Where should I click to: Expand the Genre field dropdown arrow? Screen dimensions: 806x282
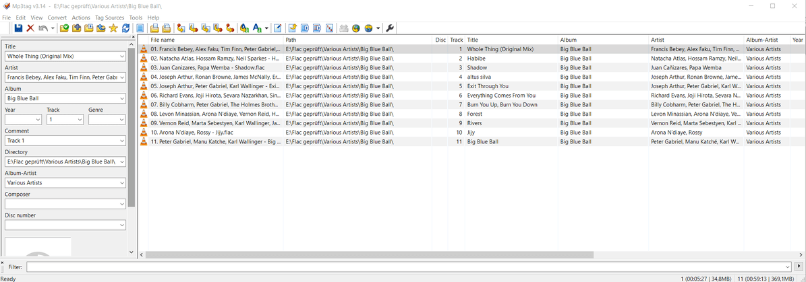coord(122,120)
